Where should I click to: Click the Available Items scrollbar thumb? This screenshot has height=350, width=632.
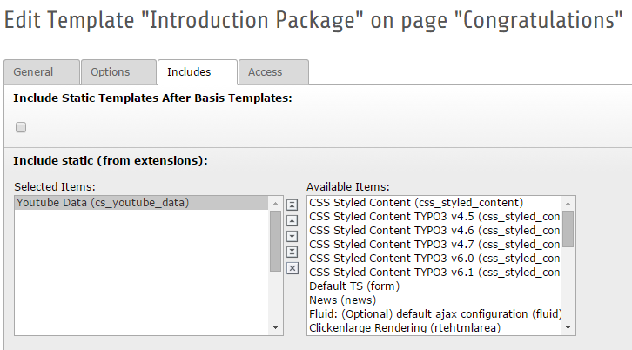(x=568, y=229)
